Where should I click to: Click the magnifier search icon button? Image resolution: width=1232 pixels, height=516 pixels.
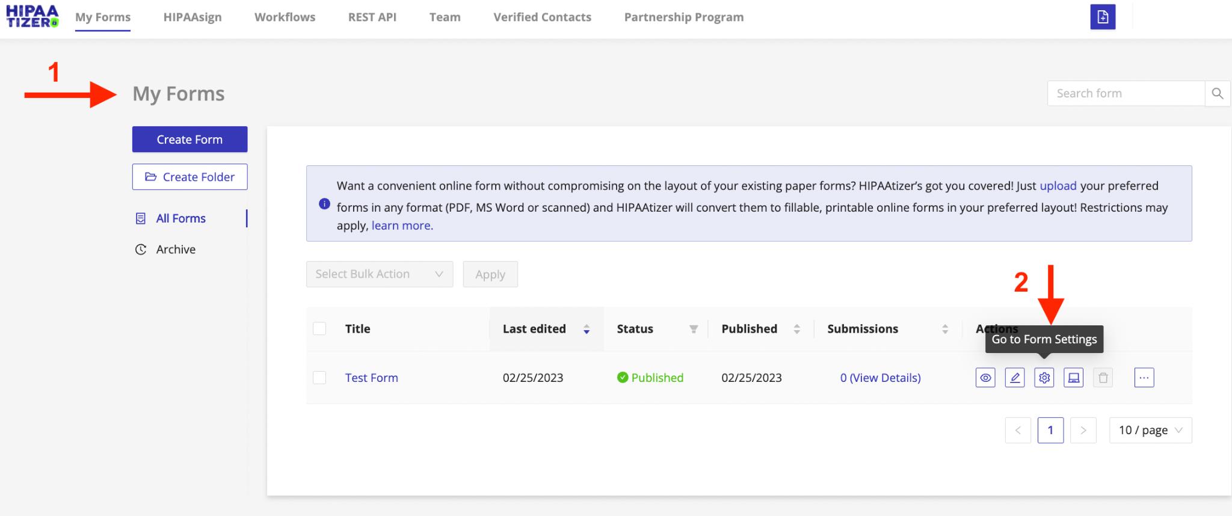tap(1218, 93)
